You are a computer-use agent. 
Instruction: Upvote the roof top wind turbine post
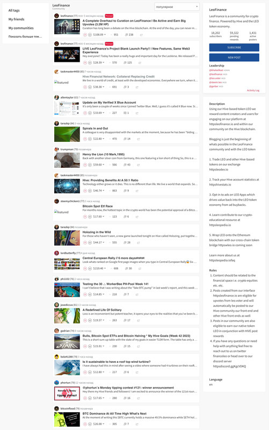point(85,372)
